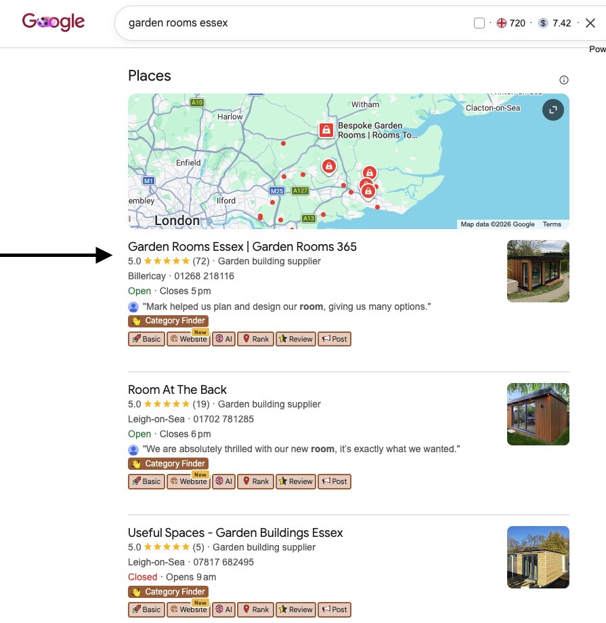Viewport: 606px width, 623px height.
Task: Open Post tool under Garden Rooms 365
Action: [x=334, y=339]
